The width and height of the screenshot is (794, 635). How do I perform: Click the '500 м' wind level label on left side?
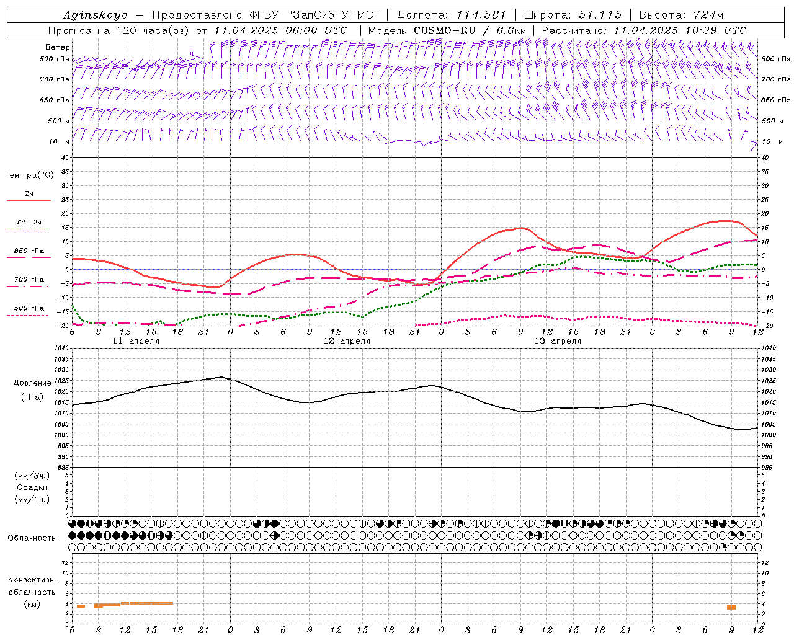pos(58,122)
